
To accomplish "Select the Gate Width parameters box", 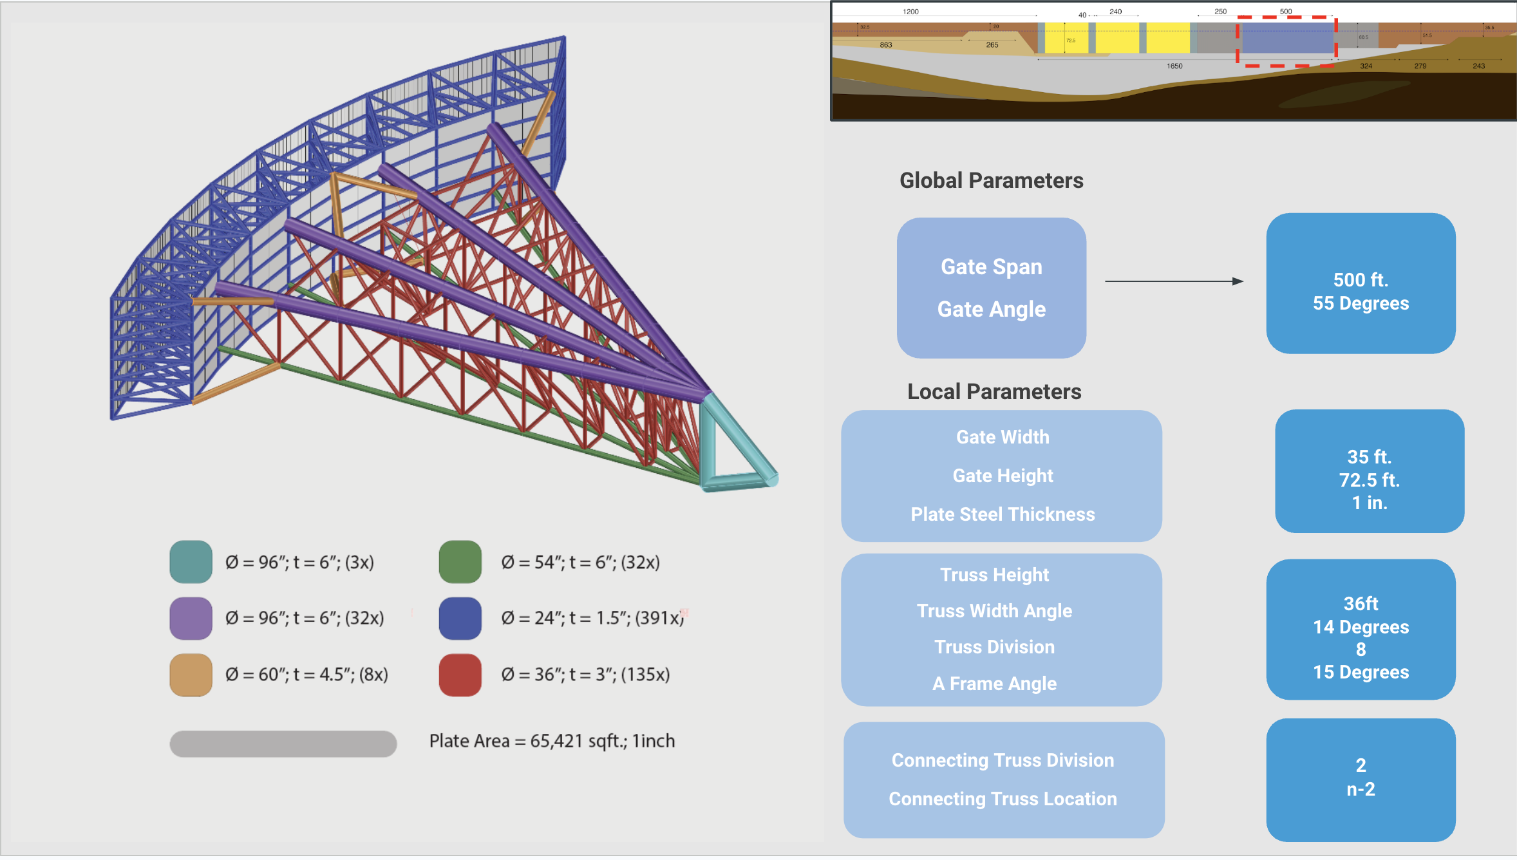I will [x=1002, y=476].
